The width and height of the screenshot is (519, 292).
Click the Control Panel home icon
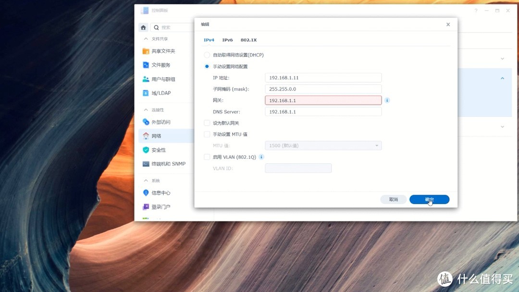point(143,27)
